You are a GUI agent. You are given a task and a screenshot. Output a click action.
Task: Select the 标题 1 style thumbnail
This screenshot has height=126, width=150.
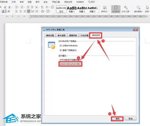coord(72,9)
